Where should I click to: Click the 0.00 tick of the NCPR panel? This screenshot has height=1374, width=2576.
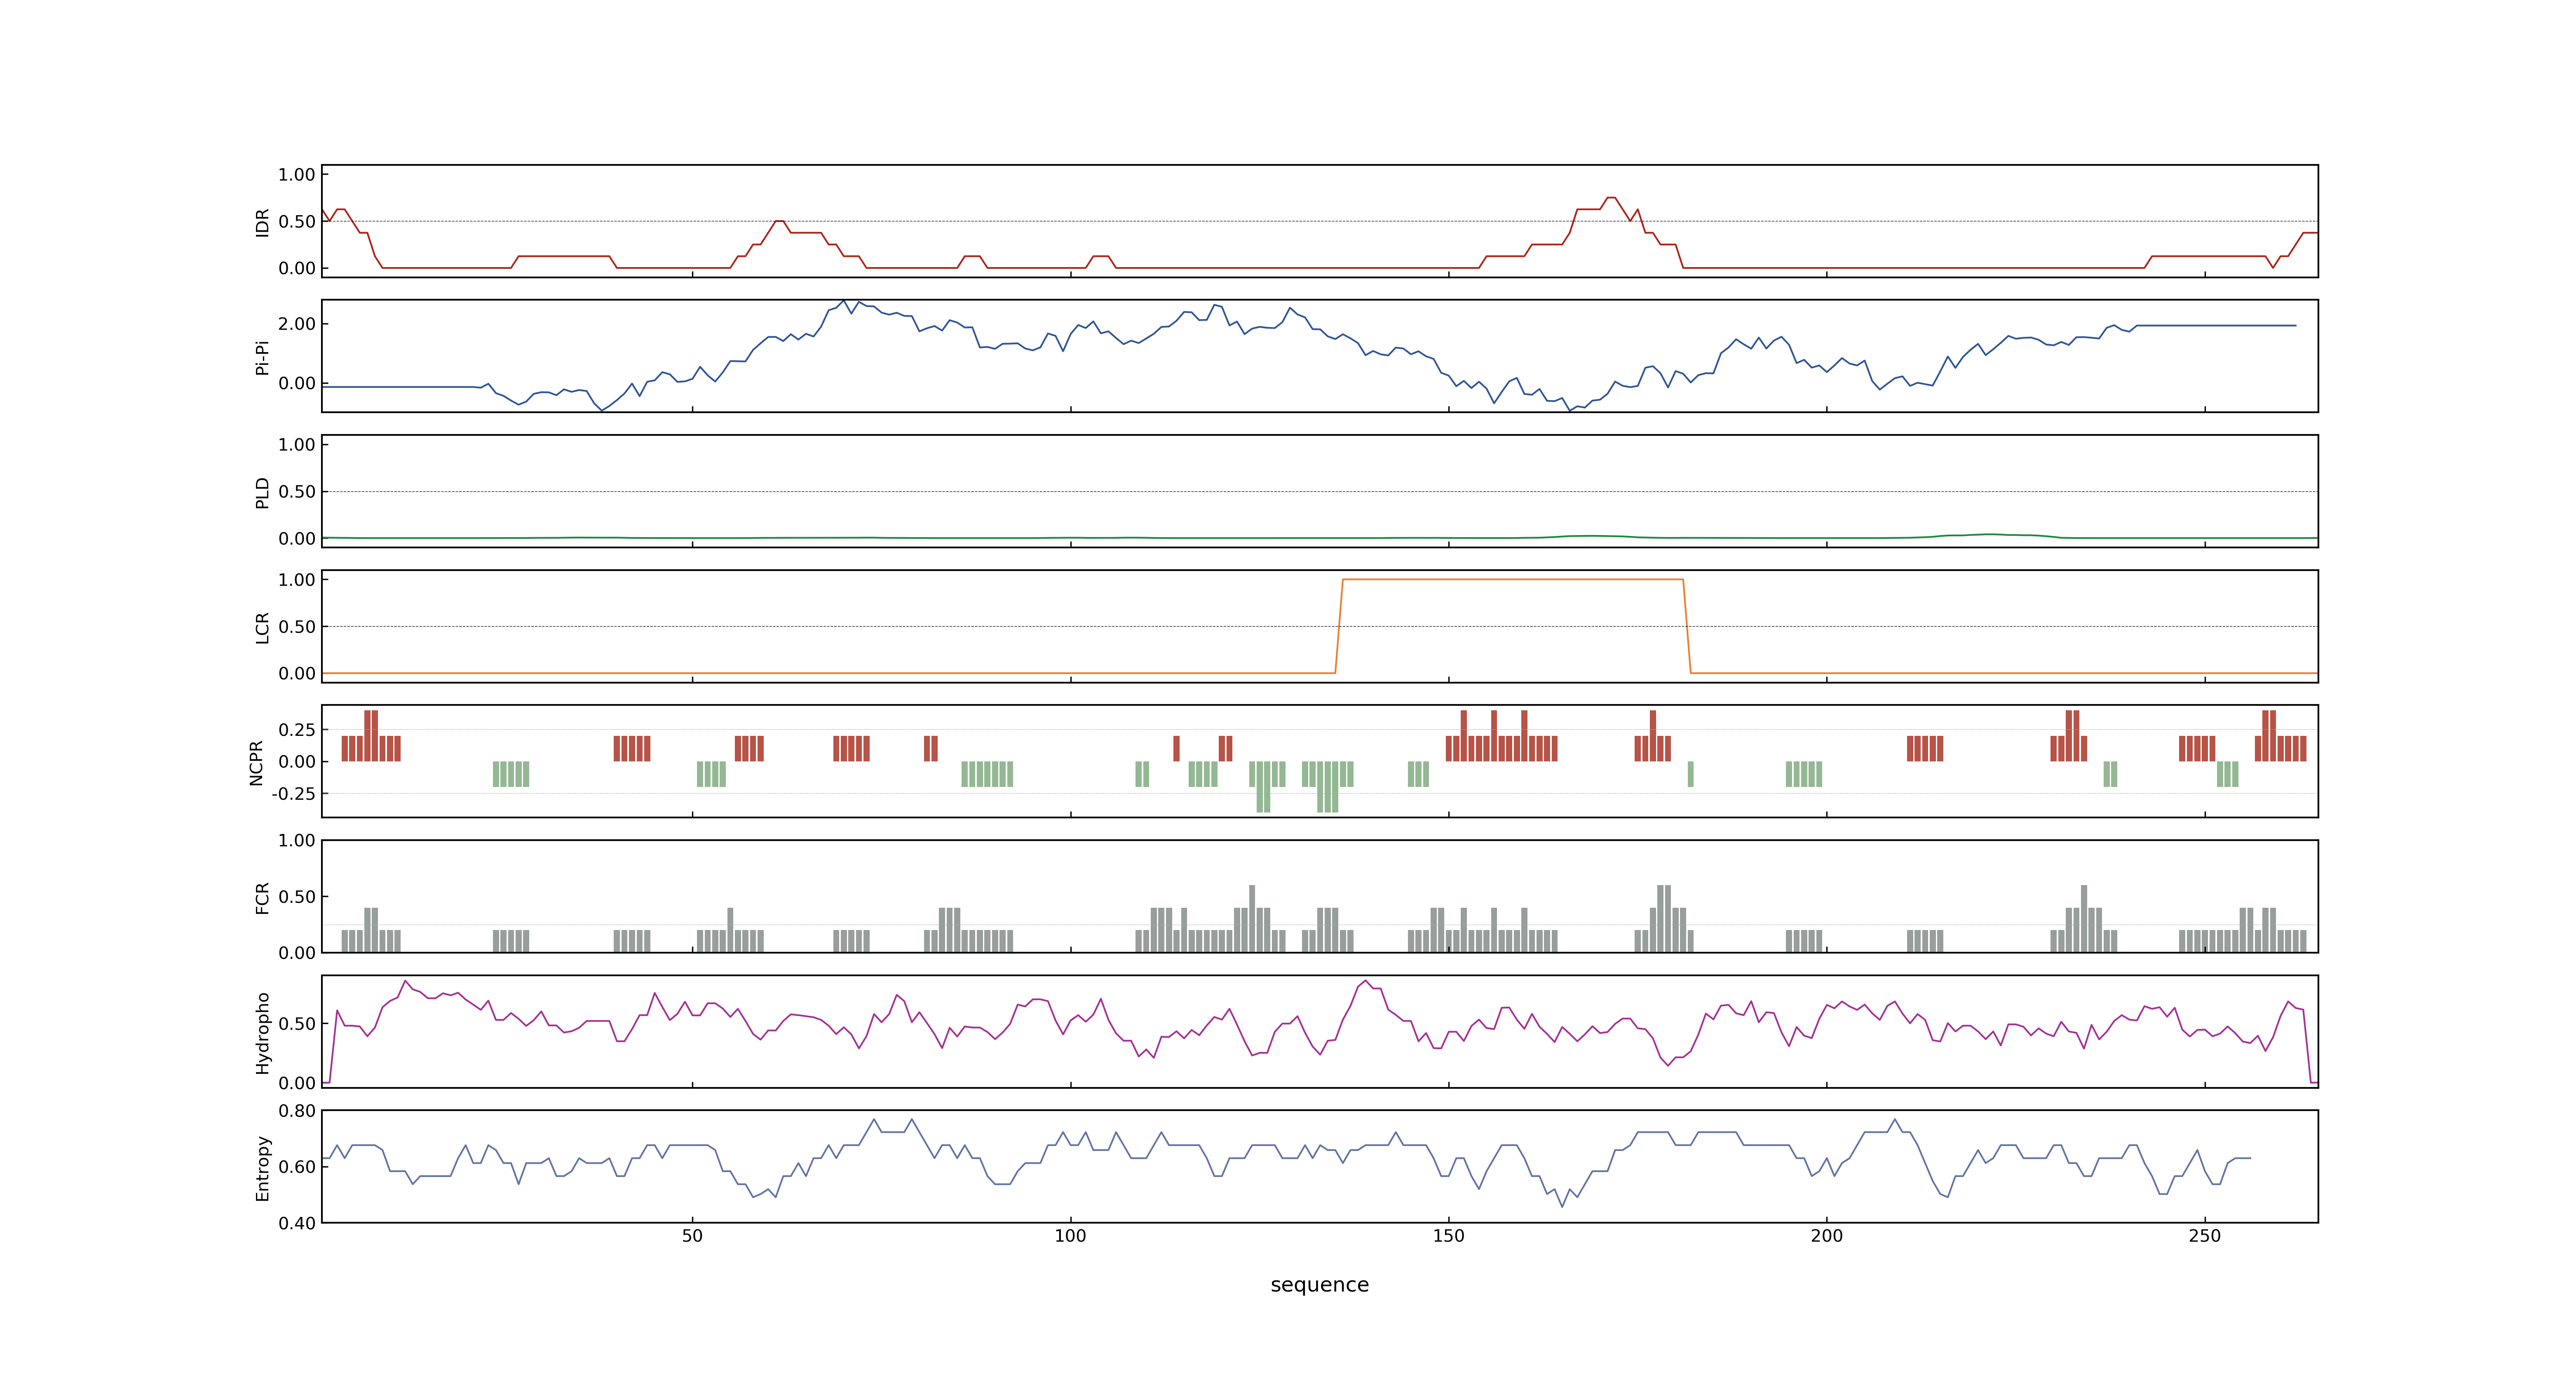(297, 762)
